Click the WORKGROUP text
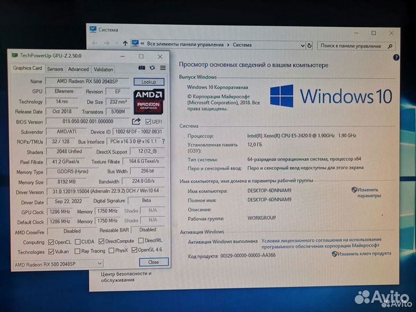This screenshot has width=416, height=312. 262,218
